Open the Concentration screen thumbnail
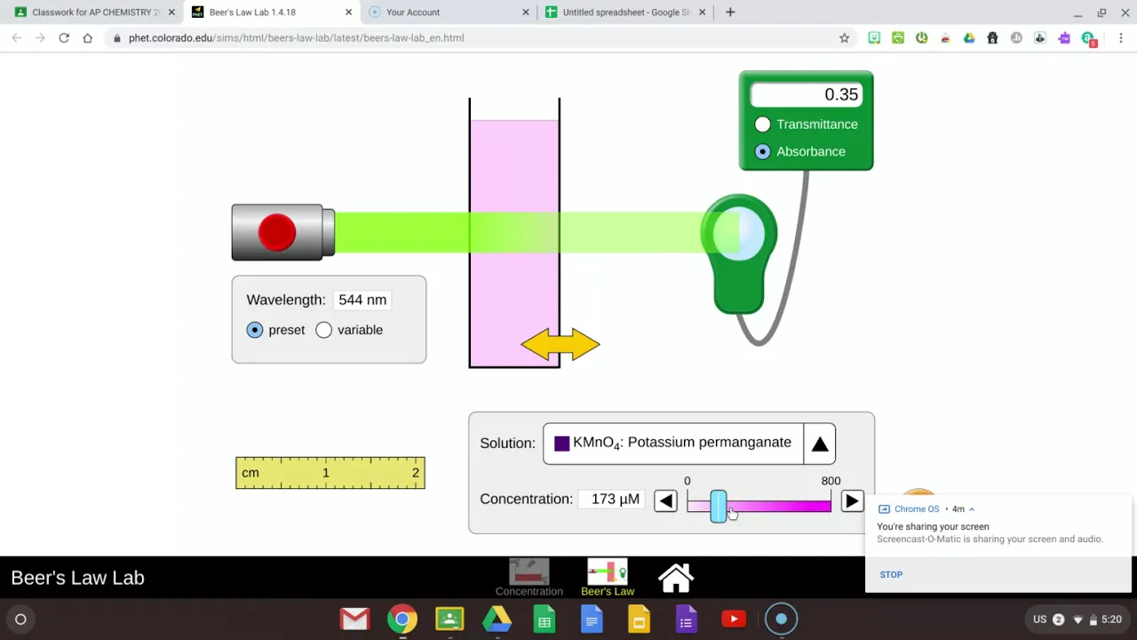The height and width of the screenshot is (640, 1137). 529,578
